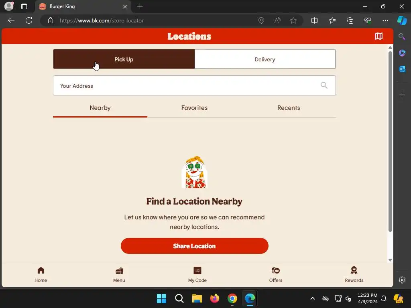
Task: Open Microsoft 365 sidebar icon
Action: (402, 53)
